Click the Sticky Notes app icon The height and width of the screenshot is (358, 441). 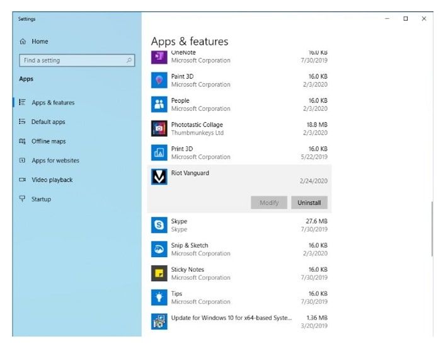159,274
